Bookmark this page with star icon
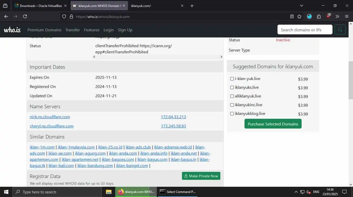Screen dimensions: 353x197 [x=299, y=16]
